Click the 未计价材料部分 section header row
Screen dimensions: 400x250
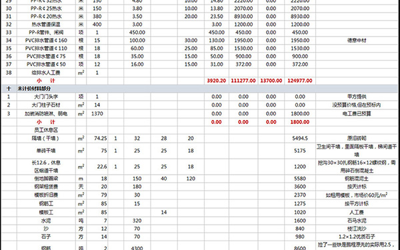pyautogui.click(x=200, y=89)
